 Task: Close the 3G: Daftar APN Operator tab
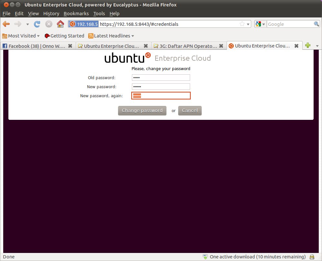[x=221, y=46]
